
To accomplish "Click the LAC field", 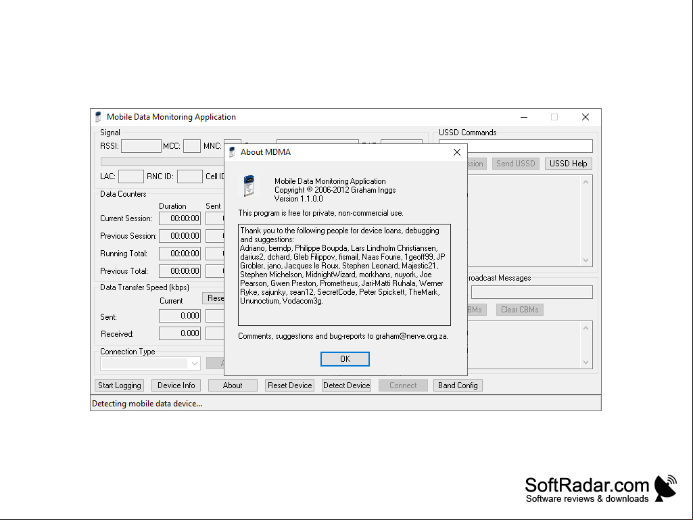I will (130, 176).
